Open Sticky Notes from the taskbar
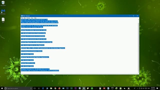Viewport: 160px width, 90px height. click(x=88, y=88)
